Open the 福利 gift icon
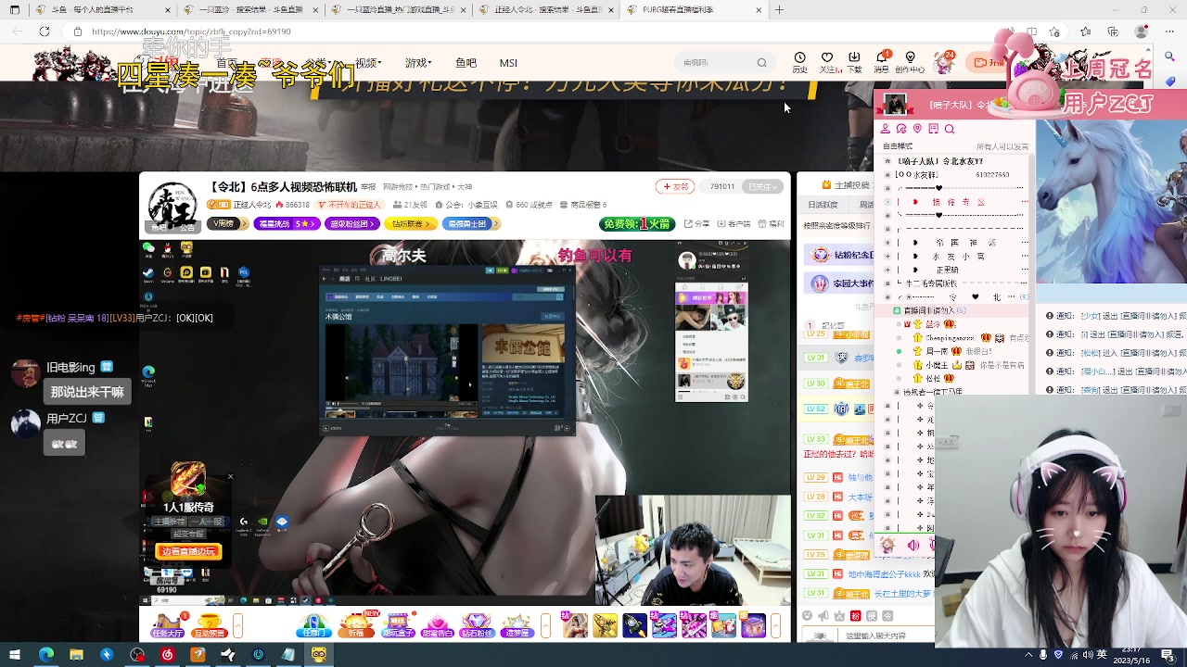Image resolution: width=1187 pixels, height=667 pixels. [771, 223]
